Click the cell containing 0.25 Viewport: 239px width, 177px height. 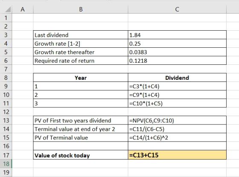tap(177, 44)
